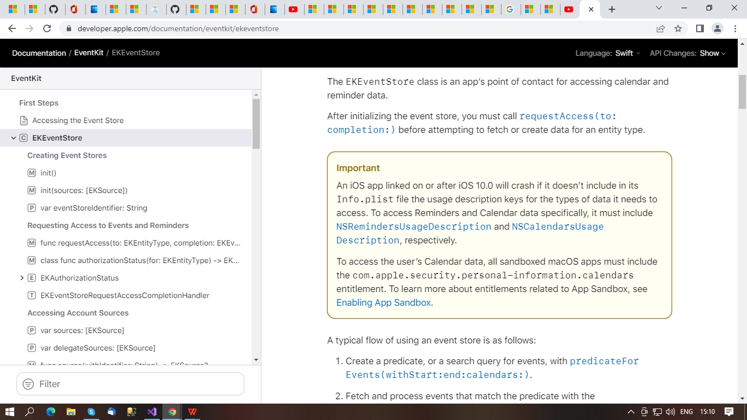Open a new browser tab
Screen dimensions: 747x420
pyautogui.click(x=612, y=9)
